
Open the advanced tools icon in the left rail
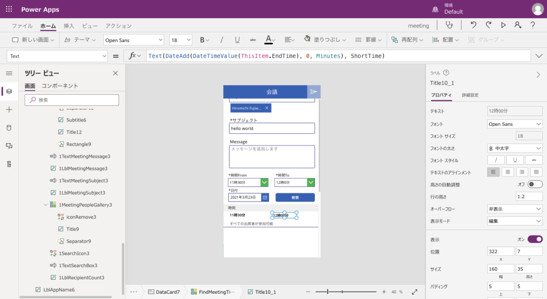pos(9,164)
